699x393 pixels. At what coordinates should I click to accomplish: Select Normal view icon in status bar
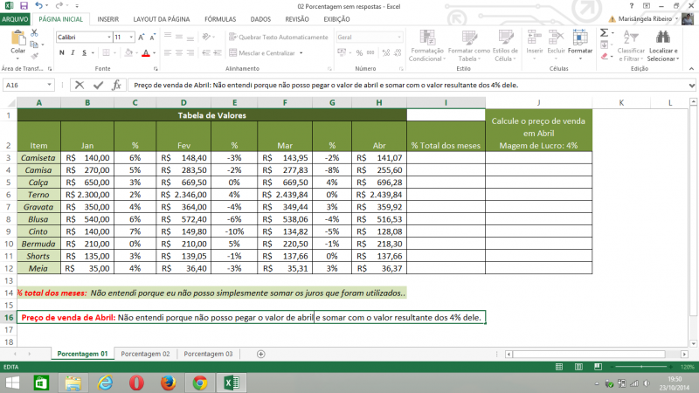[x=559, y=367]
